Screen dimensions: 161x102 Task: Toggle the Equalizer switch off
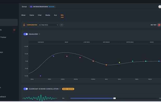point(26,34)
